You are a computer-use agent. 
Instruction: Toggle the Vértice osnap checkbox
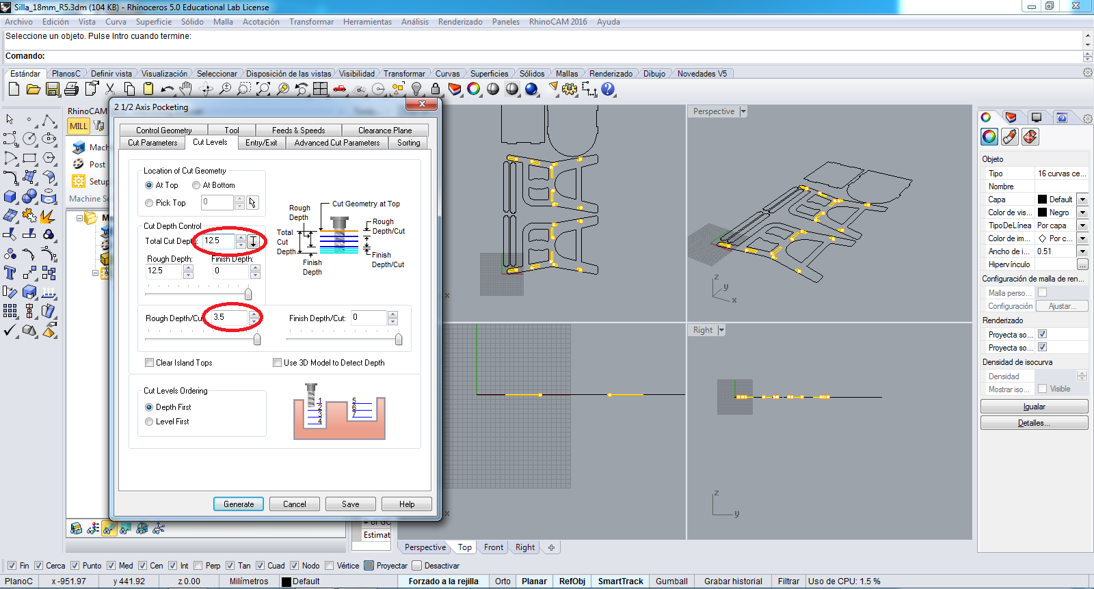tap(330, 566)
